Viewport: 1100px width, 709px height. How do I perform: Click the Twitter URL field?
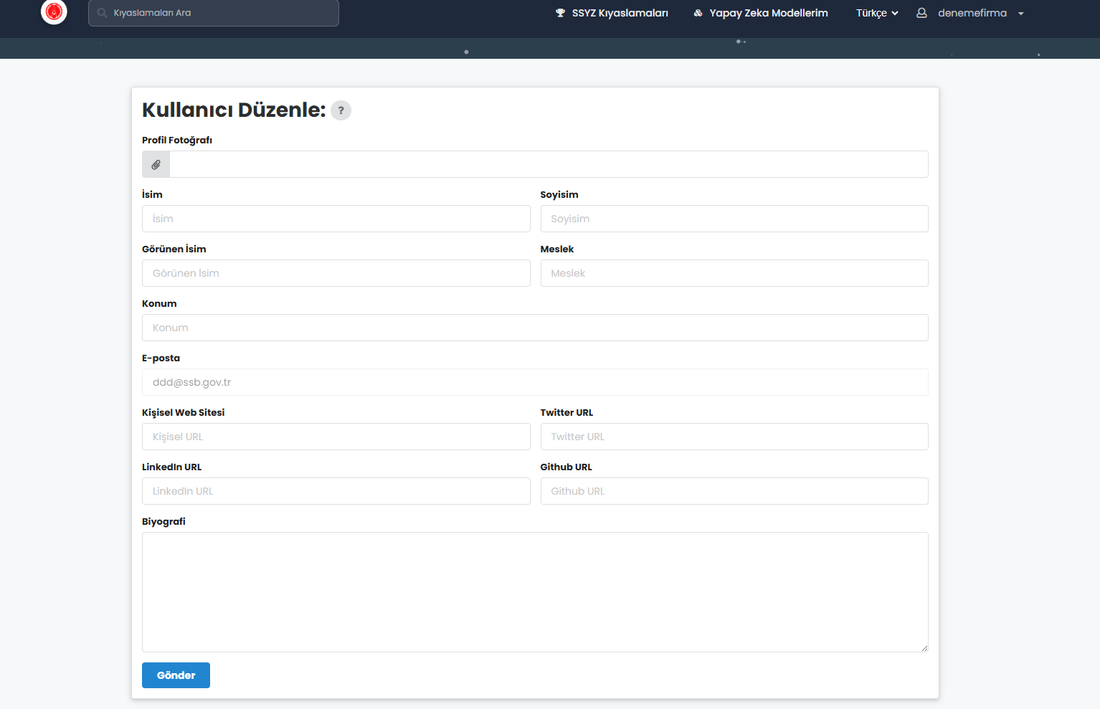[x=734, y=437]
